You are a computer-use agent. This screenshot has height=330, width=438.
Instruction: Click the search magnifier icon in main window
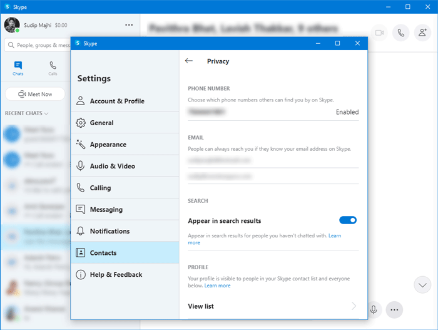pyautogui.click(x=11, y=45)
